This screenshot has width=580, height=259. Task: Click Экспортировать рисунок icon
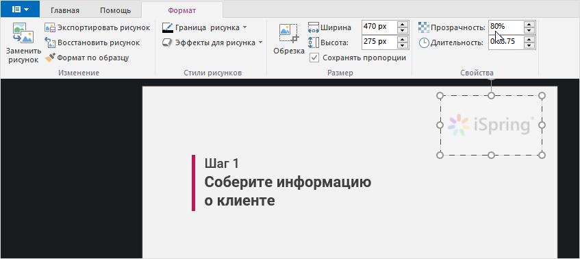click(49, 27)
